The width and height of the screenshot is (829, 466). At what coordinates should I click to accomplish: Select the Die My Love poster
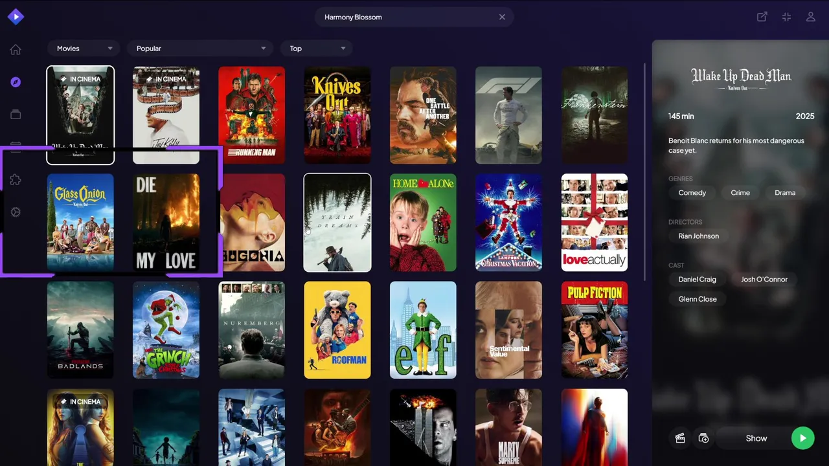click(166, 222)
